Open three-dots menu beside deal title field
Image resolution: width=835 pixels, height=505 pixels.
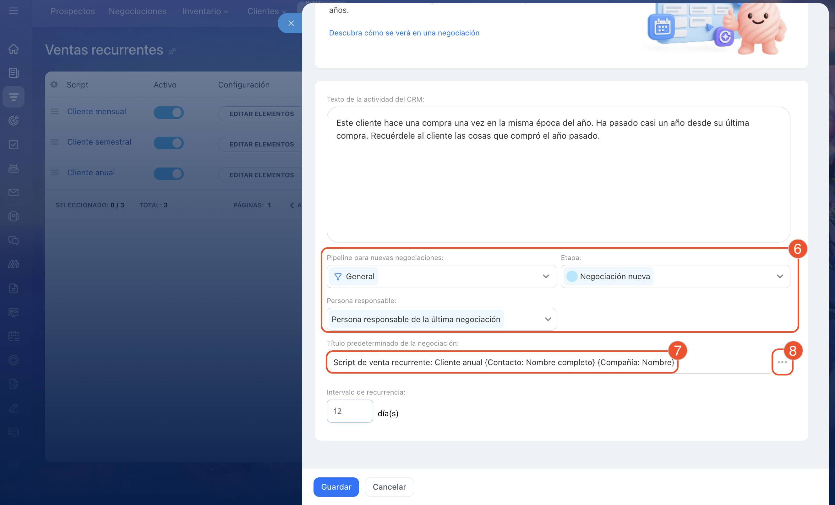(x=782, y=362)
